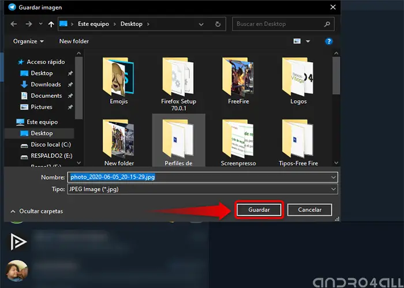Image resolution: width=404 pixels, height=288 pixels.
Task: Select Acceso rápido in navigation pane
Action: [41, 62]
